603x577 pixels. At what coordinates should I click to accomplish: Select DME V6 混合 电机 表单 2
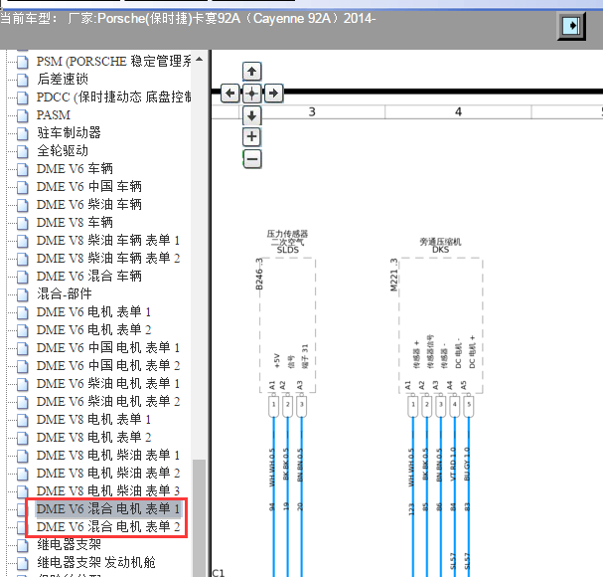tap(108, 527)
